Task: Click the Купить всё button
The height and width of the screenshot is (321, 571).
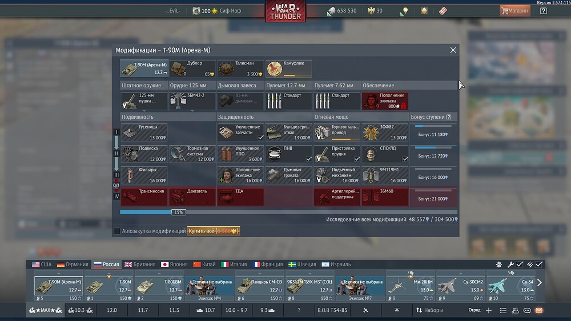Action: click(214, 231)
